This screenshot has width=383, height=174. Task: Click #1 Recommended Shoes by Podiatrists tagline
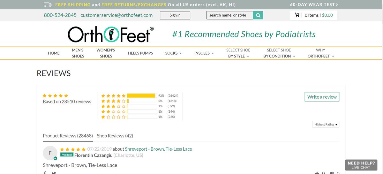click(x=244, y=34)
